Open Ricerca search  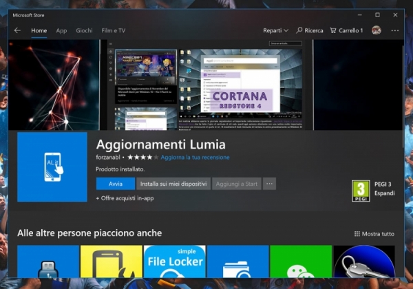point(310,30)
